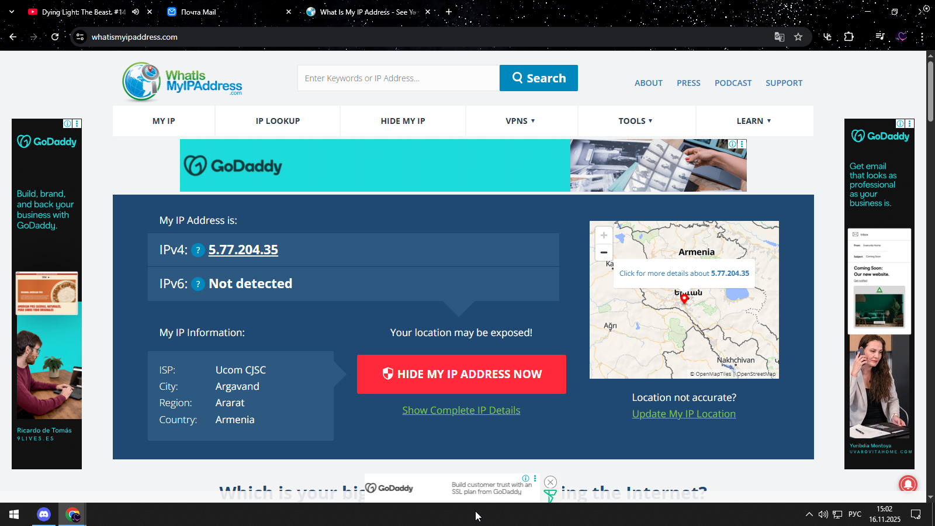Switch to the Dying Light YouTube tab
935x526 pixels.
(x=84, y=12)
